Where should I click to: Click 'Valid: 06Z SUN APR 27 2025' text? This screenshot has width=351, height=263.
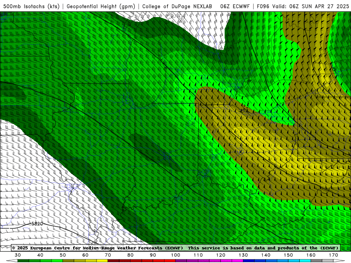311,7
